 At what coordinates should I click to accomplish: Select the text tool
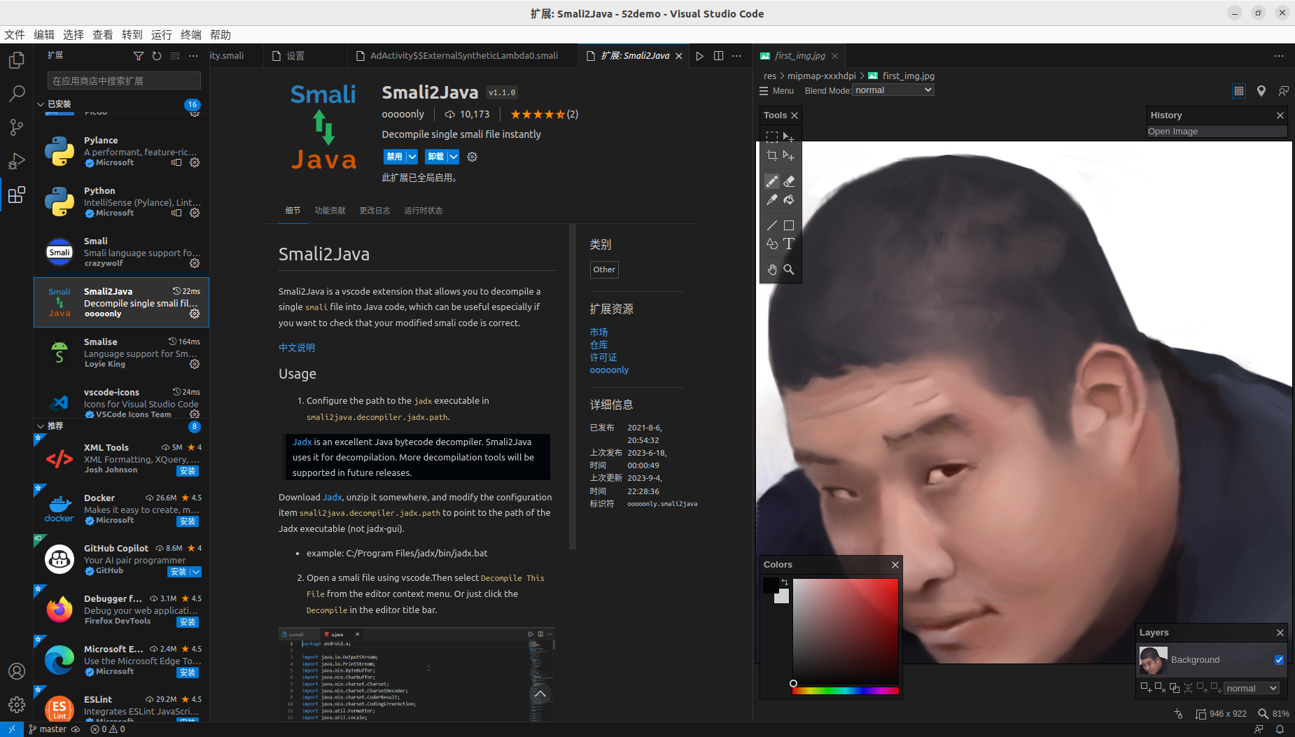789,244
